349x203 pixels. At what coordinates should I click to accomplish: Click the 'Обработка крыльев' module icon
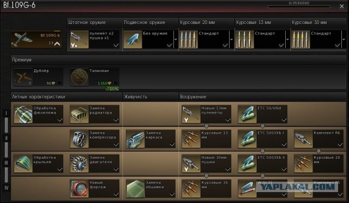[23, 164]
